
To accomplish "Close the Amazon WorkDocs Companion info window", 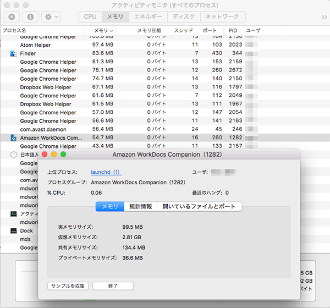I will click(x=45, y=155).
